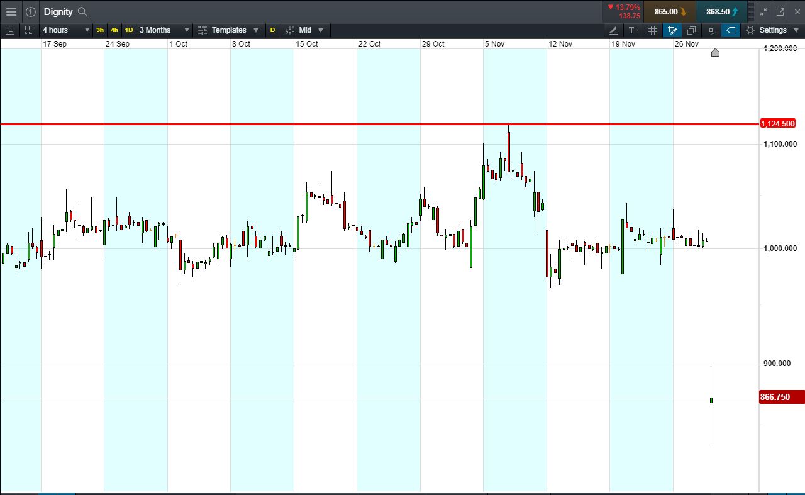
Task: Pop out chart into new window
Action: coord(780,12)
